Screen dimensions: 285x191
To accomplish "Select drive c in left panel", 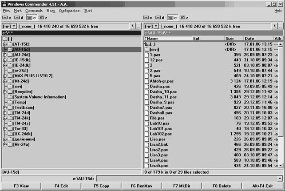I will click(x=7, y=18).
